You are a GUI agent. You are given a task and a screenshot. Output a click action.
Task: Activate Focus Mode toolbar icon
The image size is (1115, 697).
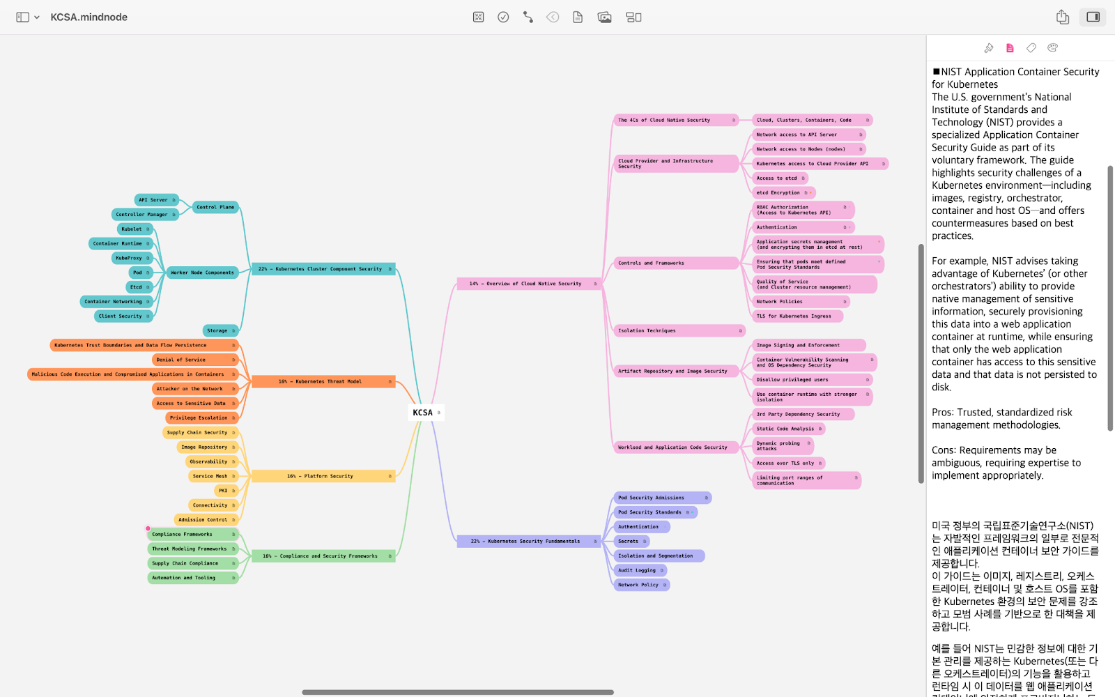(478, 17)
